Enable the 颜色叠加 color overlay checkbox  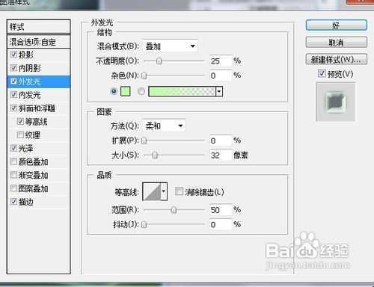tap(13, 161)
